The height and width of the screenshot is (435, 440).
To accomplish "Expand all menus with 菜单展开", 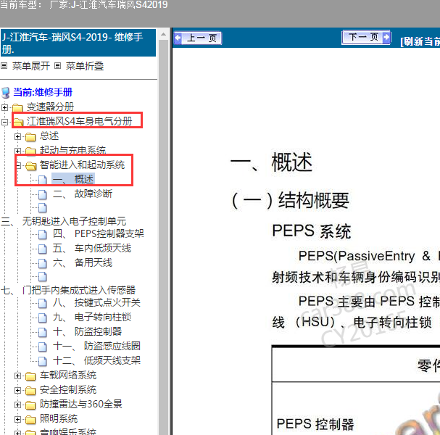I will 31,66.
